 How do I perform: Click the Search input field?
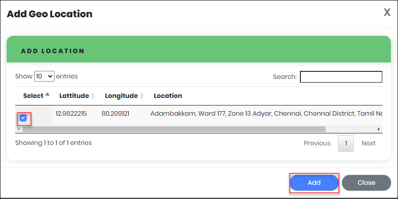coord(341,77)
